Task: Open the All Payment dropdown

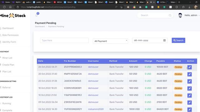Action: tap(110, 41)
